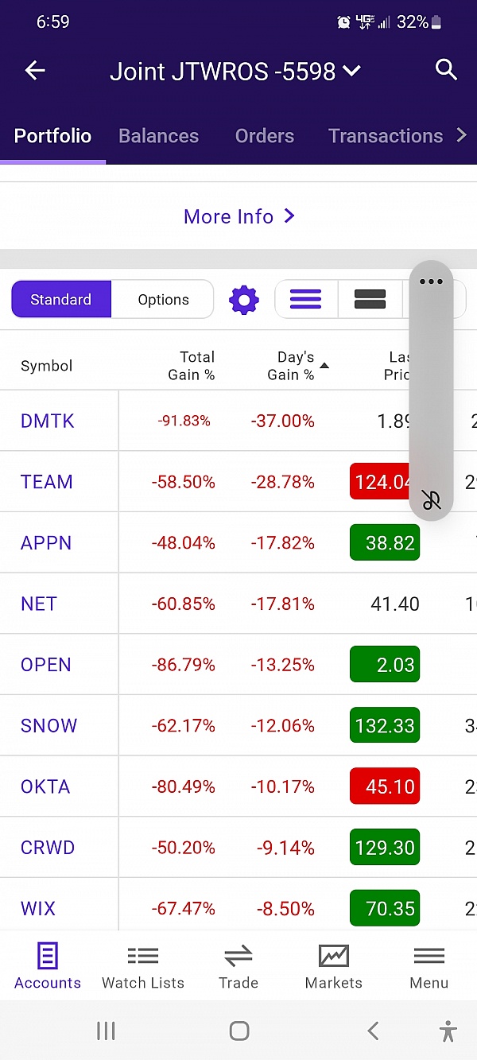
Task: Open portfolio settings gear icon
Action: 244,300
